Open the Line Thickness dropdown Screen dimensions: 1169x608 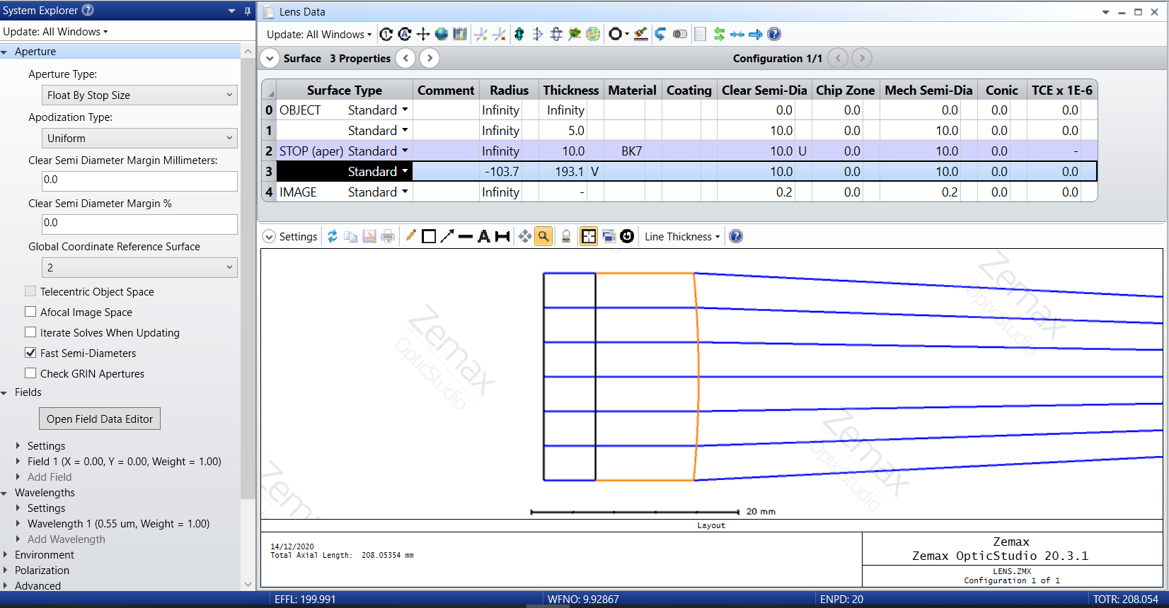(x=681, y=237)
